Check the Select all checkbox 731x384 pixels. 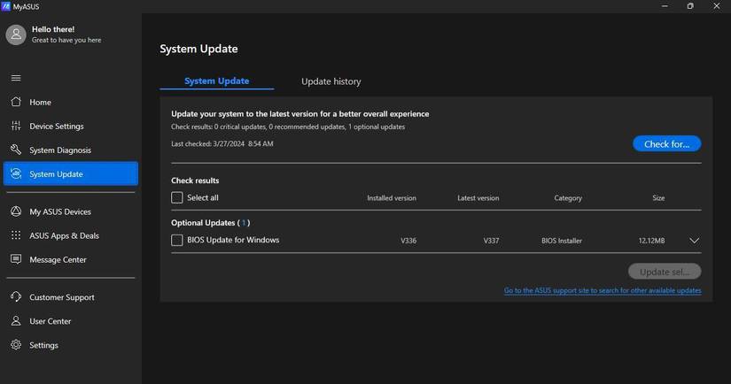[177, 198]
